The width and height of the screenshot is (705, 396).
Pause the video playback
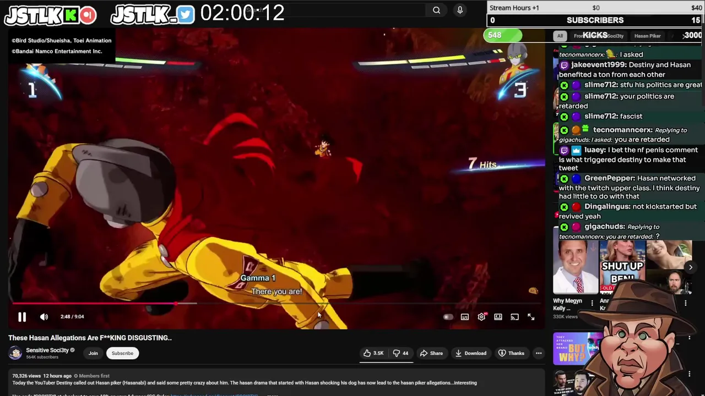[22, 317]
